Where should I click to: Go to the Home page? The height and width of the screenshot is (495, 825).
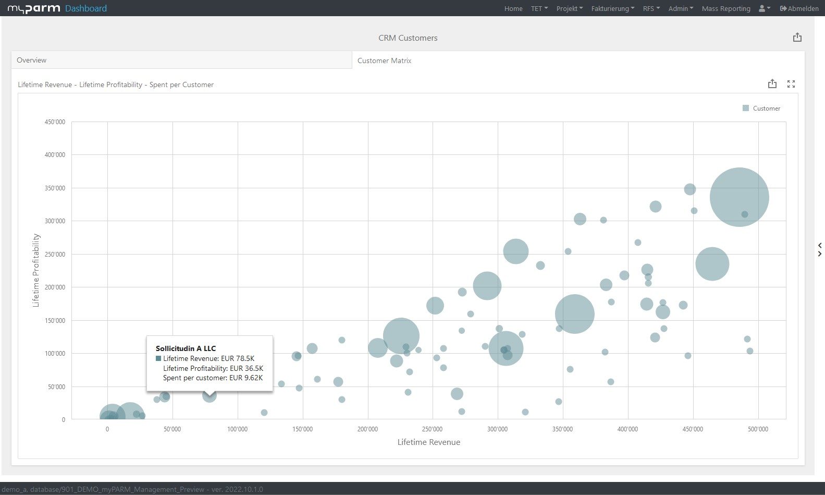pyautogui.click(x=513, y=8)
